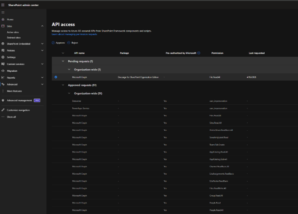Click the Policies sliders icon
Image resolution: width=298 pixels, height=214 pixels.
(x=3, y=50)
